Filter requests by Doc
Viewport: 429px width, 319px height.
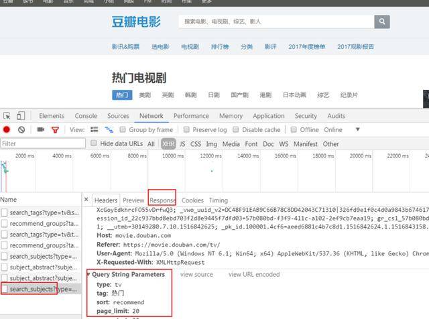pyautogui.click(x=268, y=144)
